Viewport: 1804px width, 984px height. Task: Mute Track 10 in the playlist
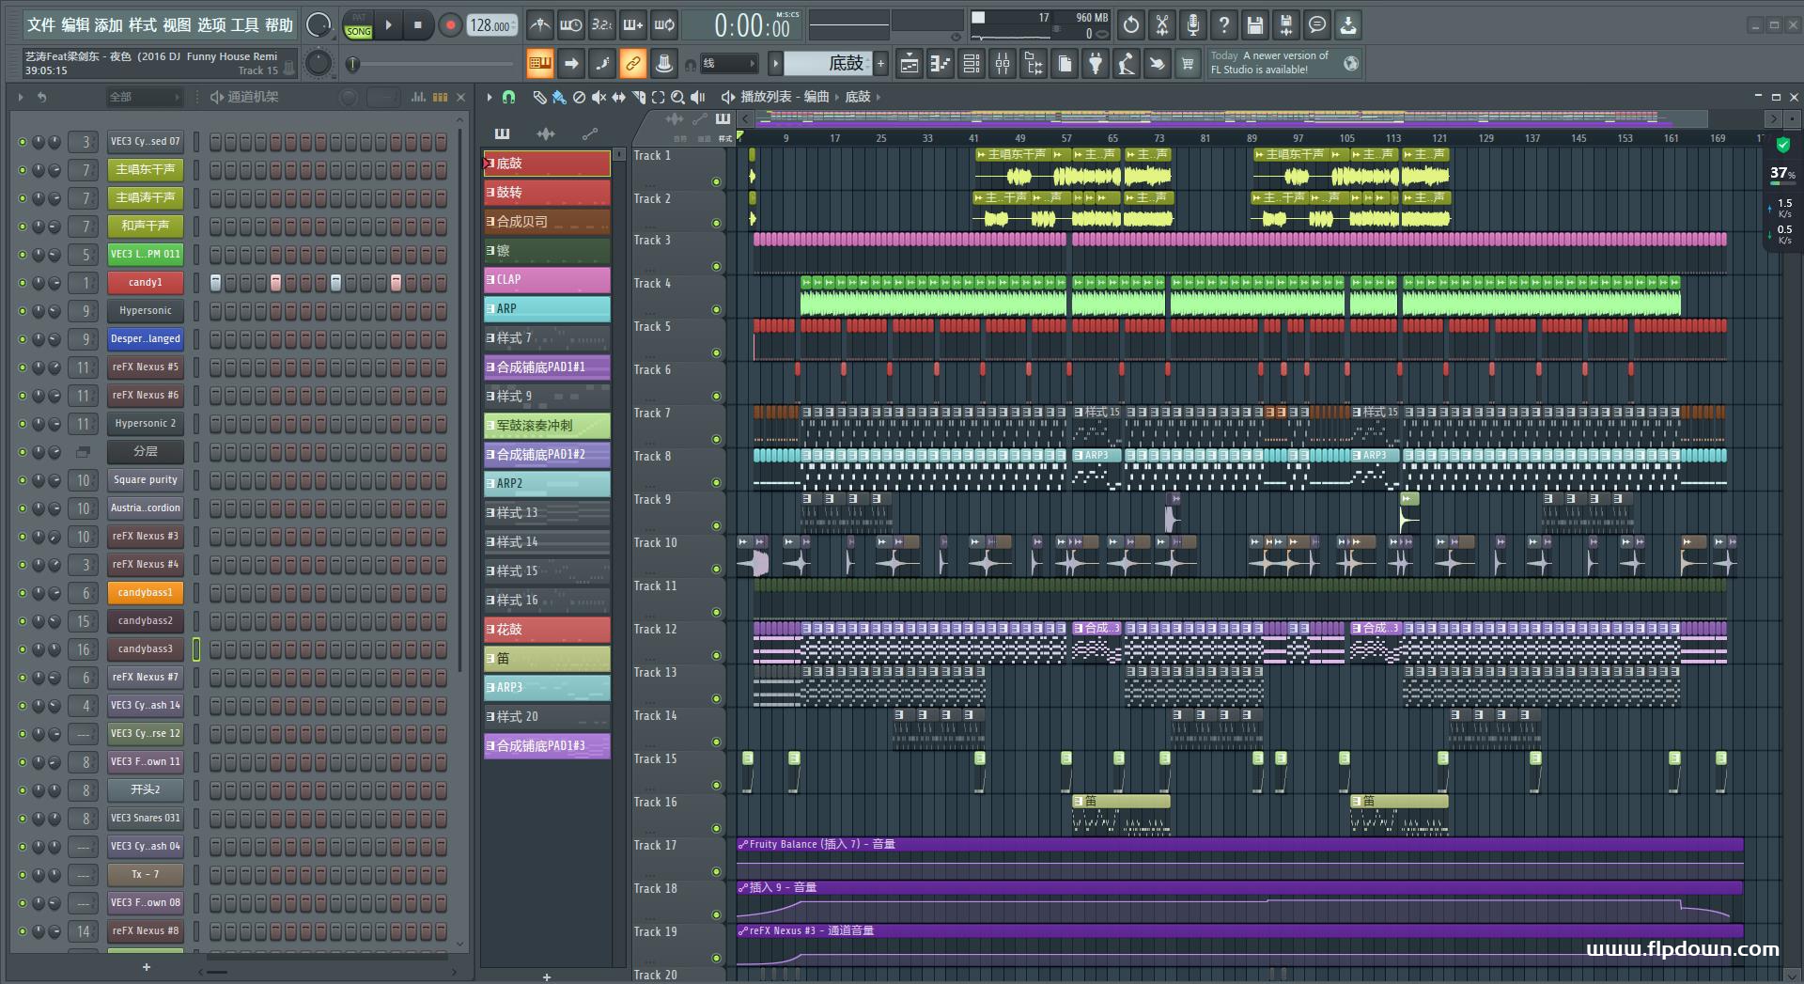716,570
